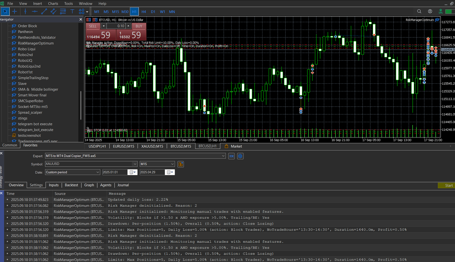Screen dimensions: 455x262
Task: Click the search magnifier icon
Action: click(x=419, y=11)
